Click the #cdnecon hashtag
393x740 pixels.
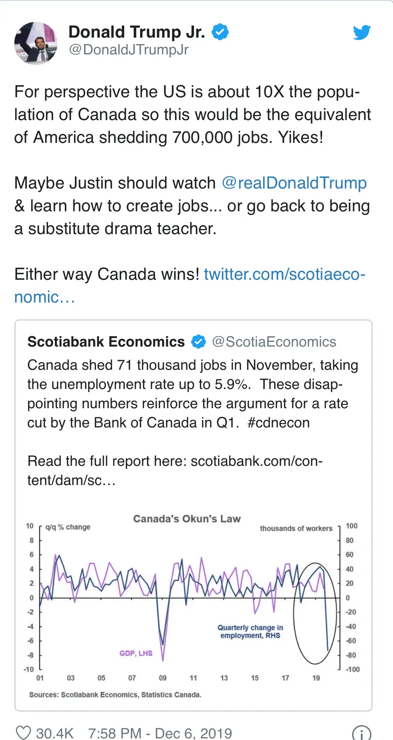point(279,423)
